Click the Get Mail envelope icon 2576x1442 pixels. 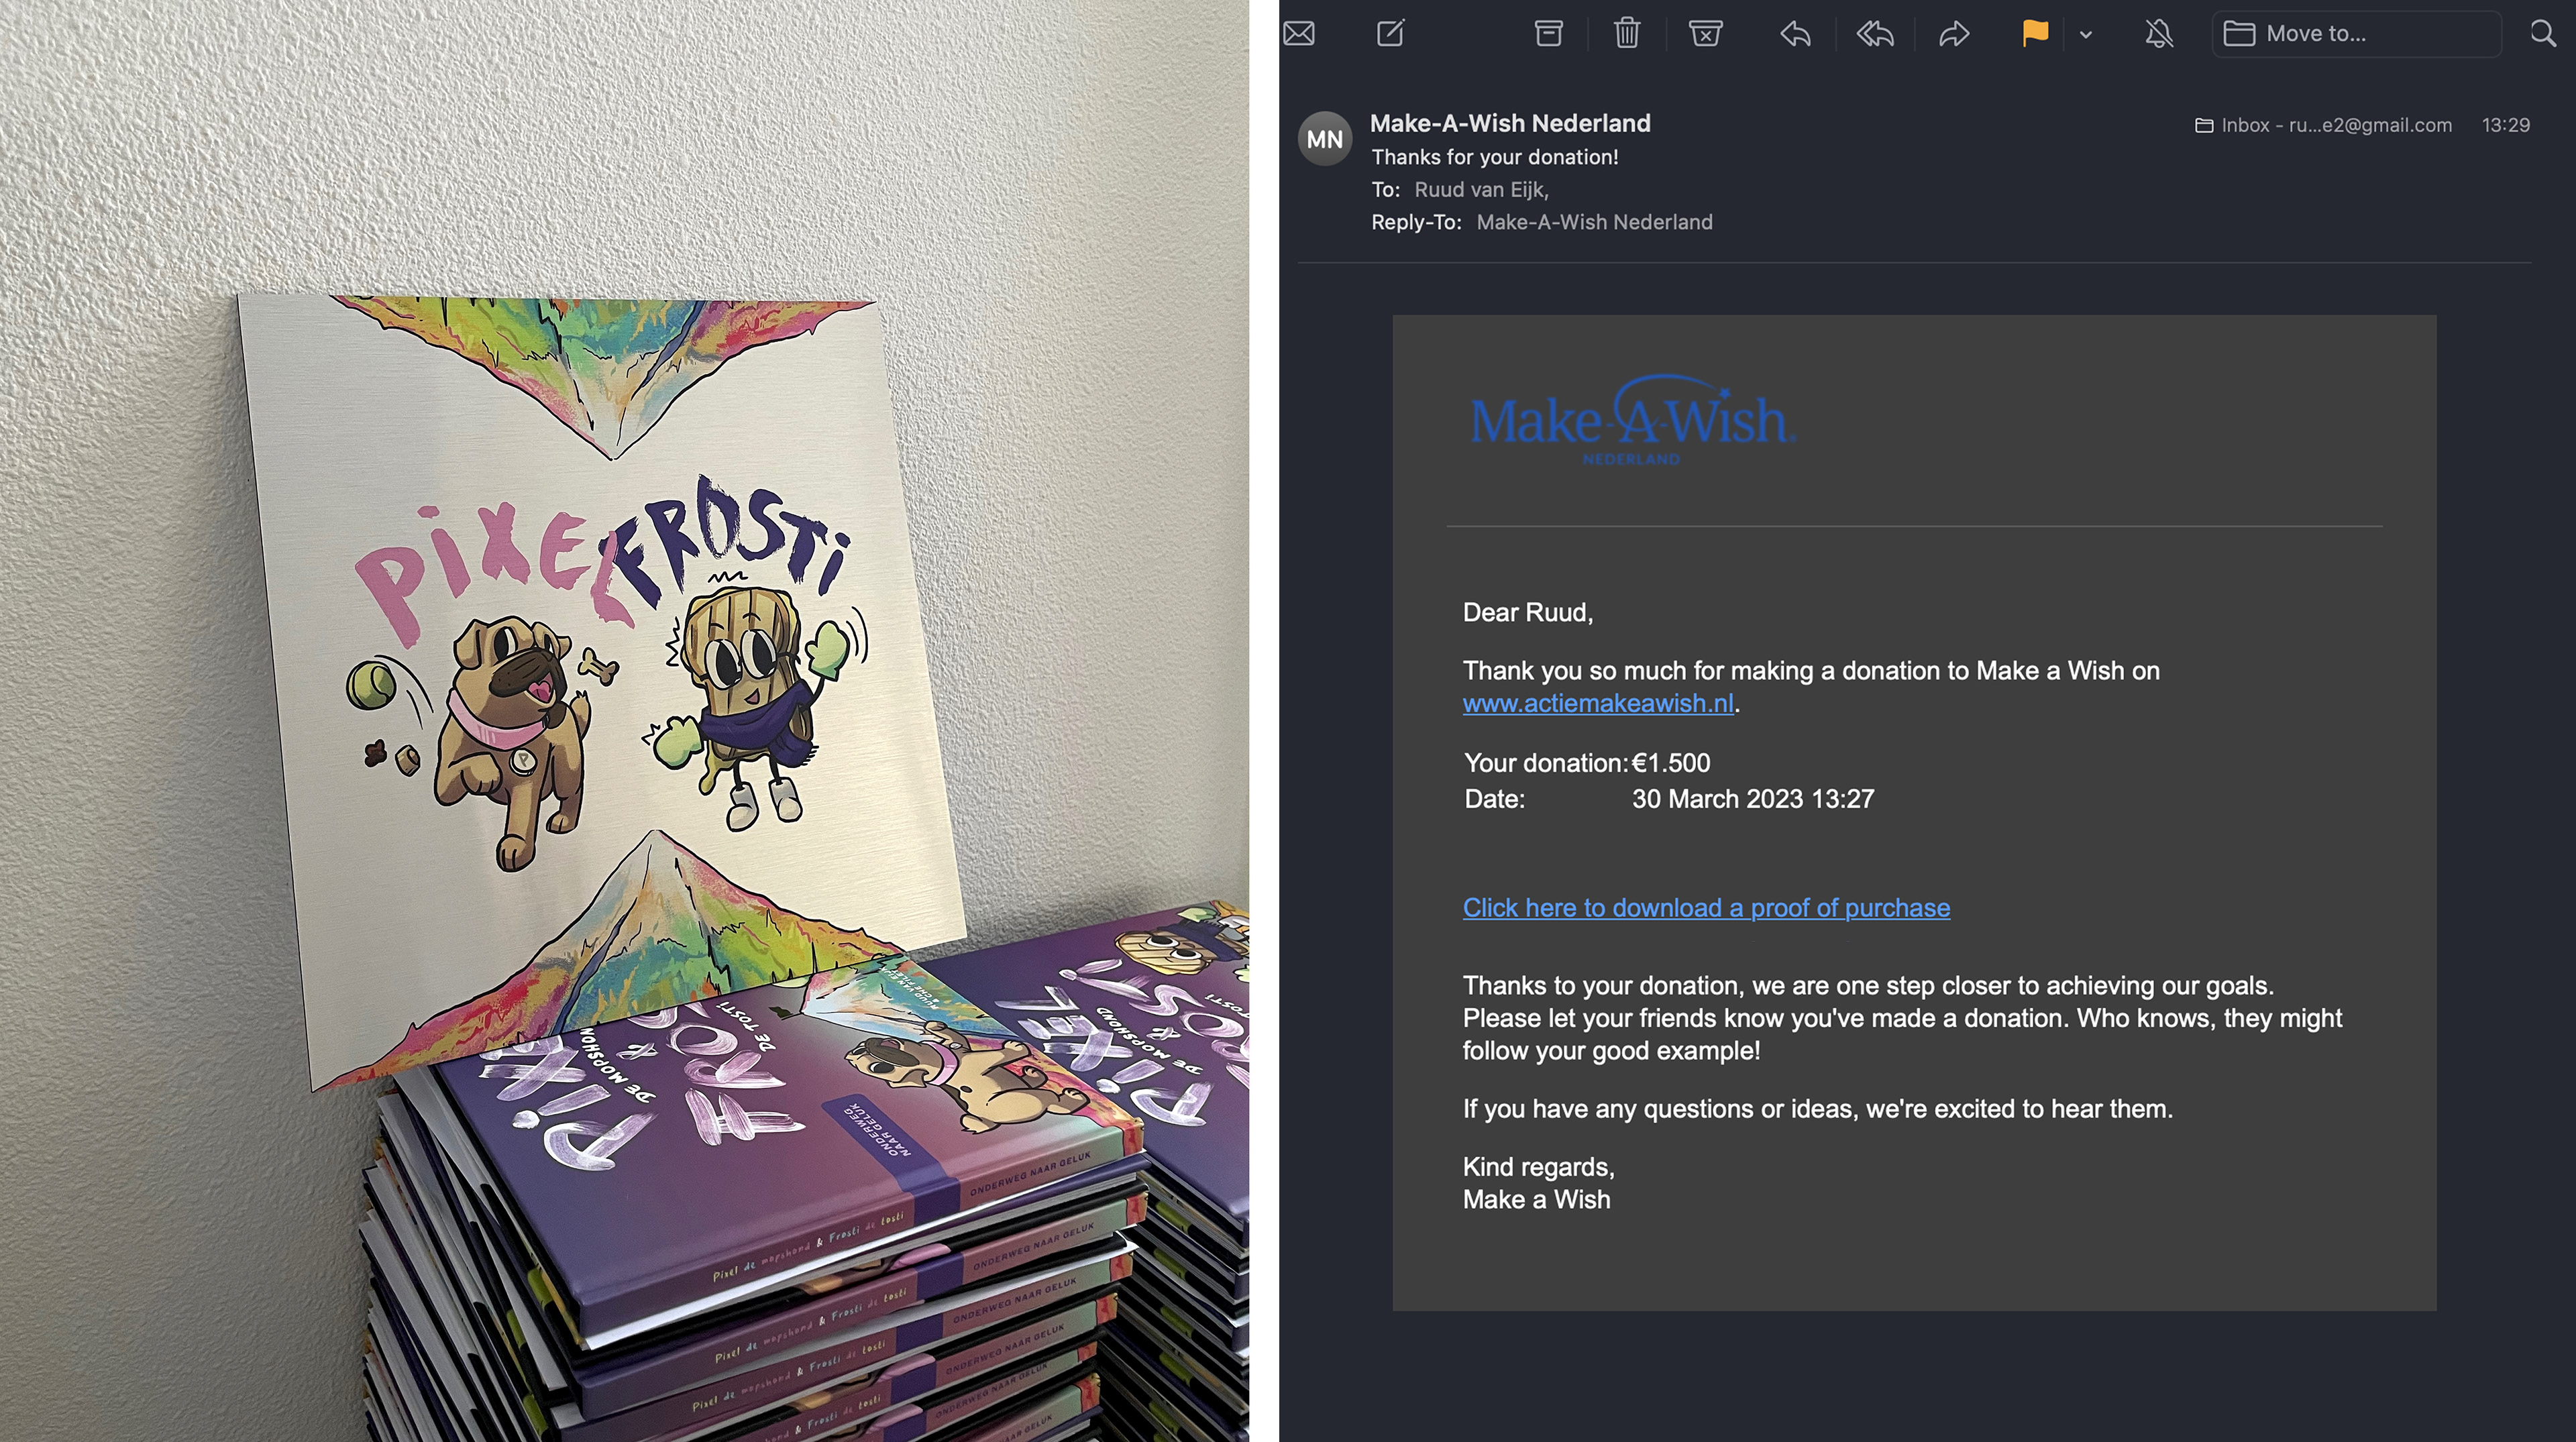[x=1299, y=34]
